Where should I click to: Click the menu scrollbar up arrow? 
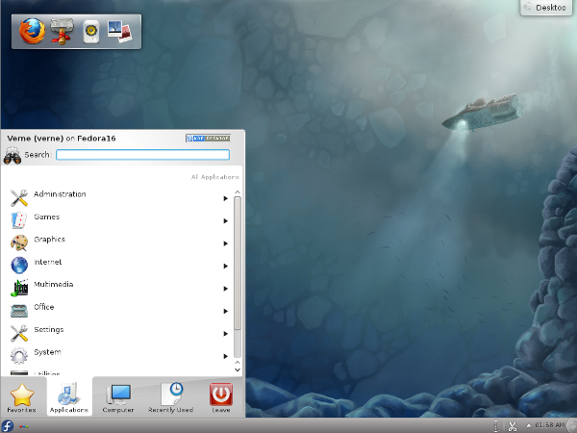[x=238, y=191]
